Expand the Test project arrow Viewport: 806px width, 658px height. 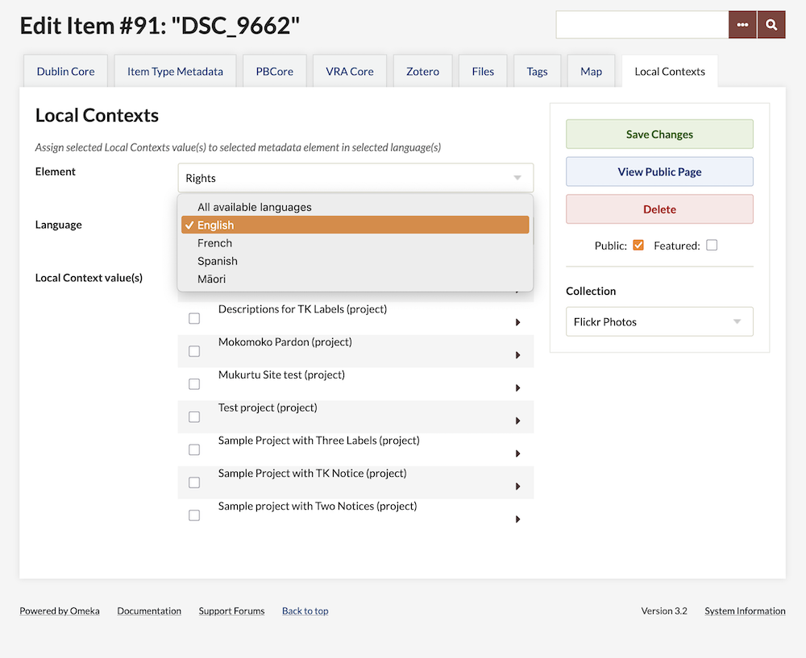coord(517,421)
